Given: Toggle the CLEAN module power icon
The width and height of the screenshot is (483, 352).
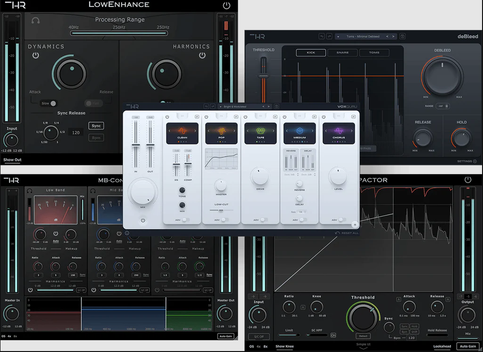Looking at the screenshot, I should click(167, 117).
